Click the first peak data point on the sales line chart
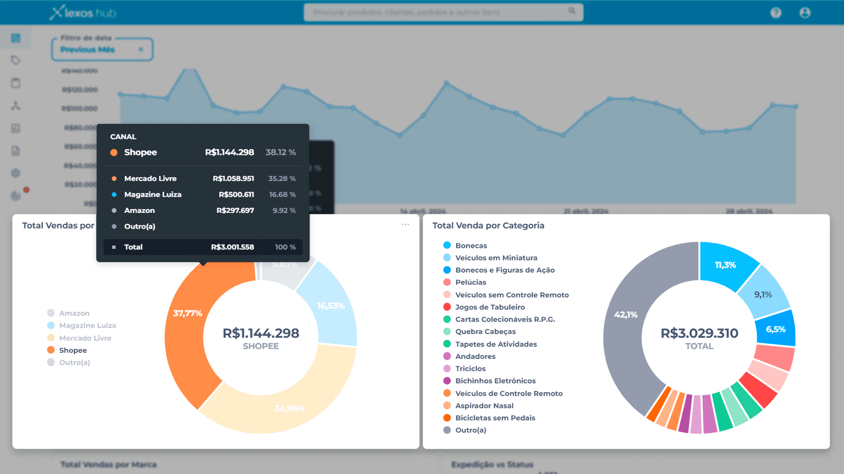 190,70
